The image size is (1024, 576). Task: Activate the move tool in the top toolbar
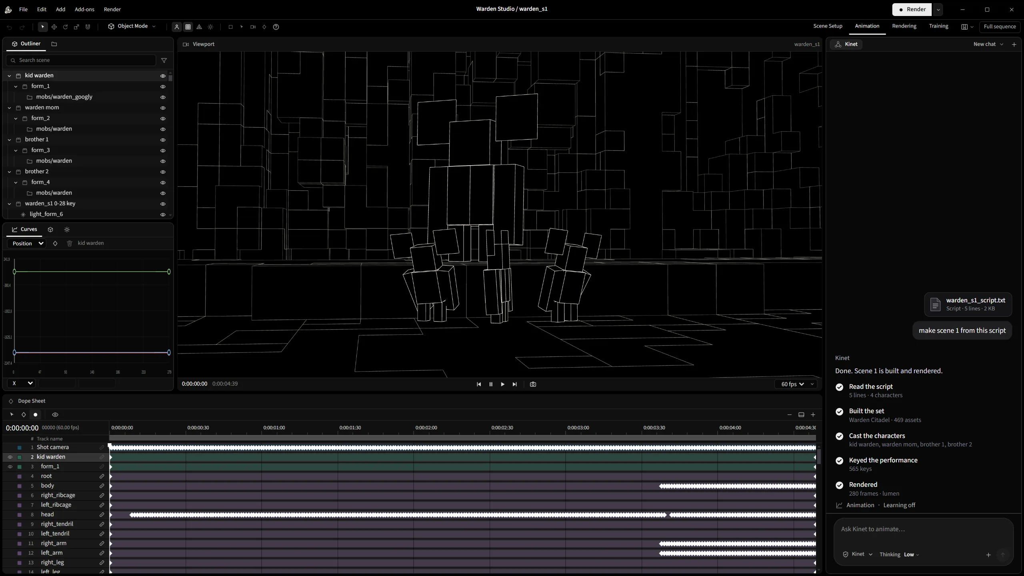[x=54, y=27]
